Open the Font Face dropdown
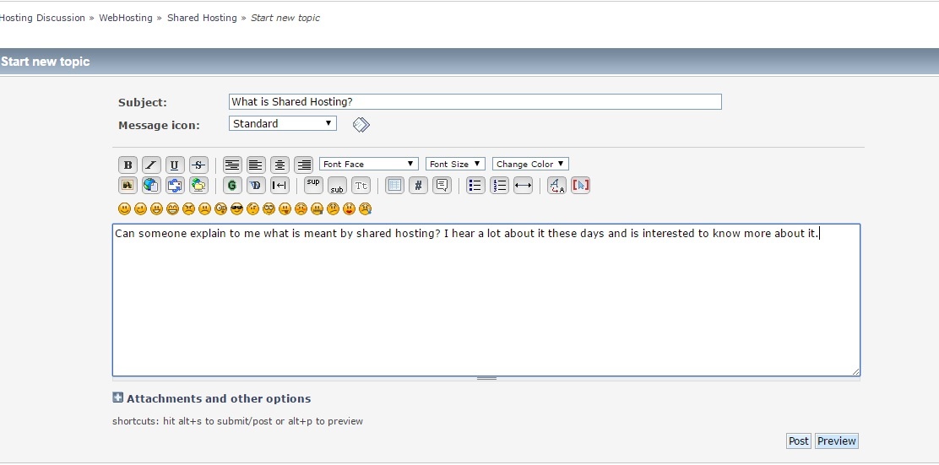 (369, 164)
